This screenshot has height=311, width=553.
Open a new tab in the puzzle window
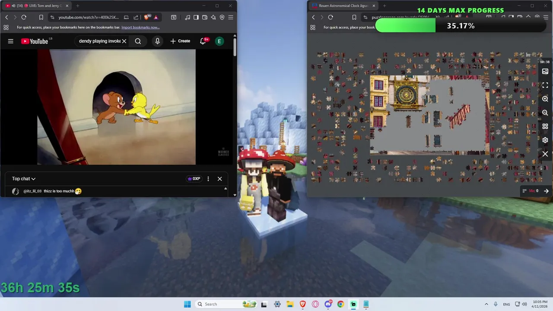[385, 6]
